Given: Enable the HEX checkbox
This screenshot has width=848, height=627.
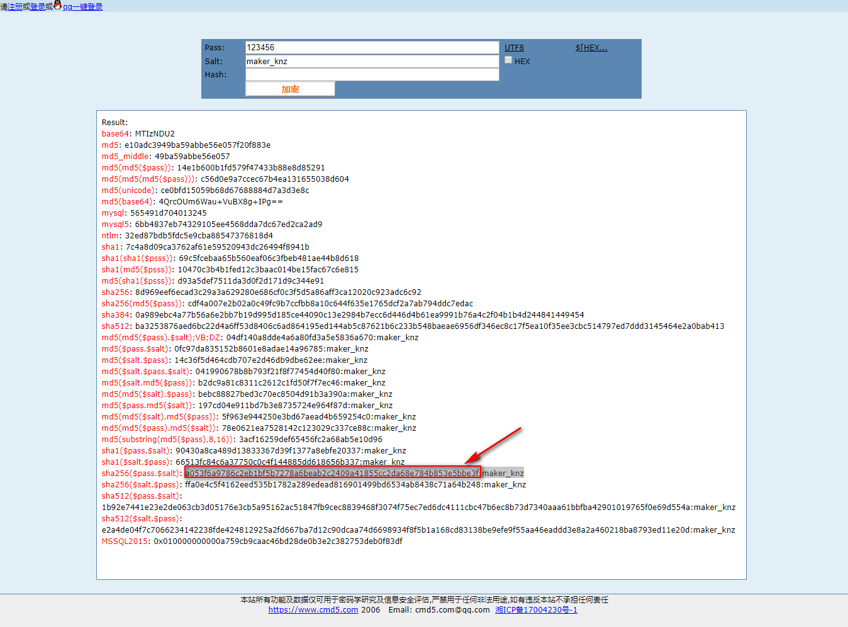Looking at the screenshot, I should tap(508, 60).
